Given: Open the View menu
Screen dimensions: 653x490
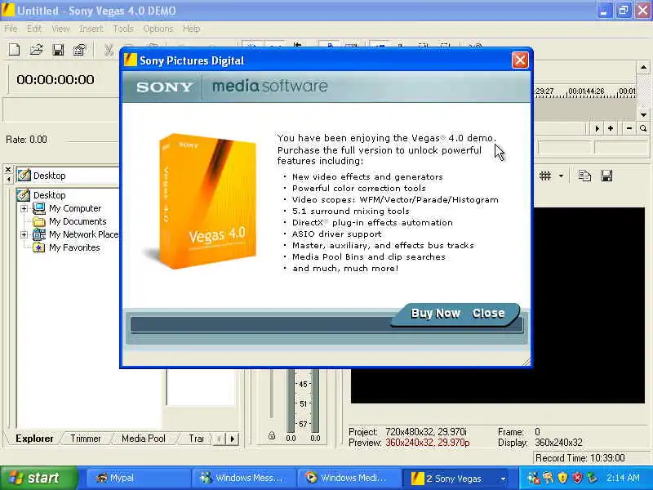Looking at the screenshot, I should 60,29.
